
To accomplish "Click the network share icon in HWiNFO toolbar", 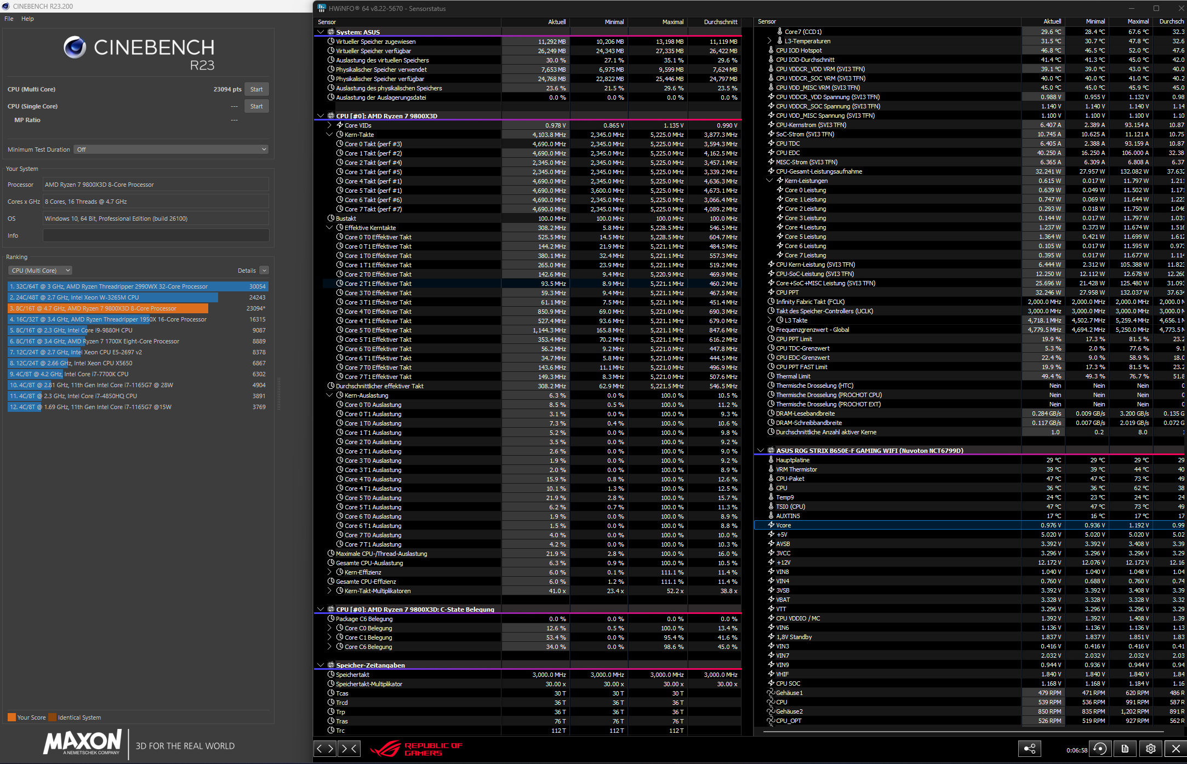I will pyautogui.click(x=1030, y=749).
